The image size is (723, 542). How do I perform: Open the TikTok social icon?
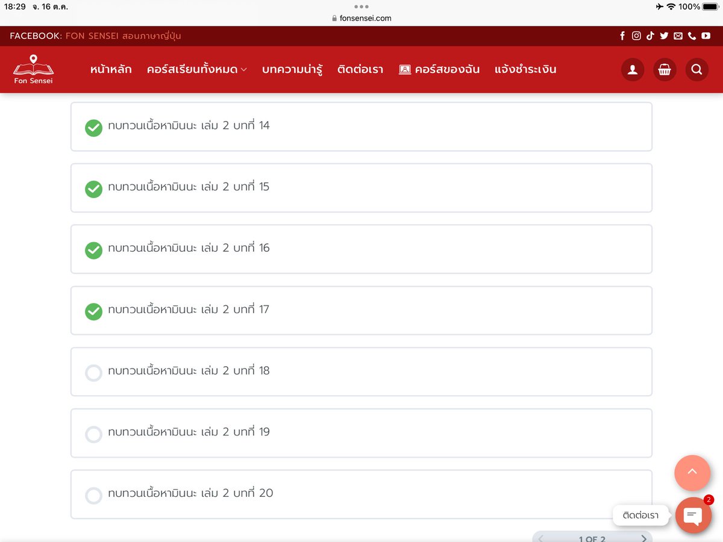[x=650, y=36]
